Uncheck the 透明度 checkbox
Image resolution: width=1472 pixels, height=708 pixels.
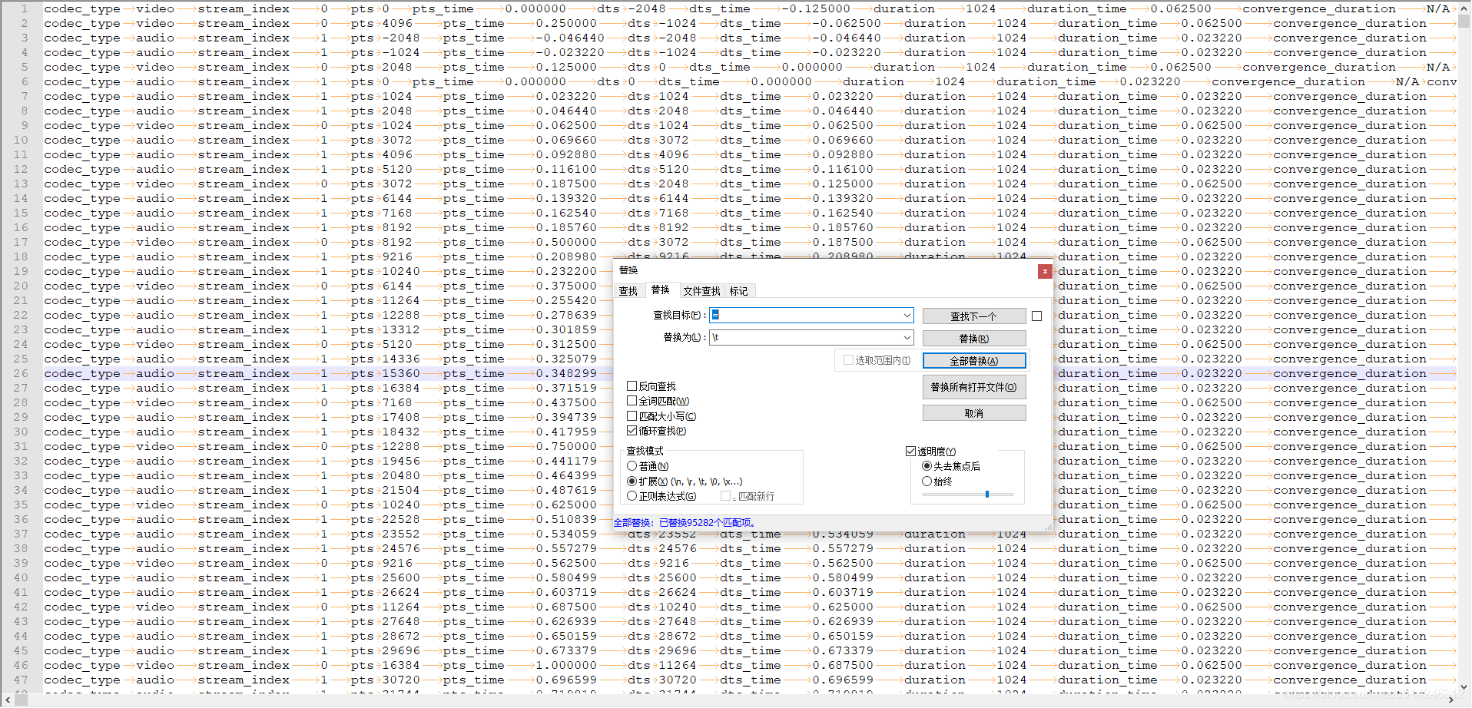click(x=910, y=452)
